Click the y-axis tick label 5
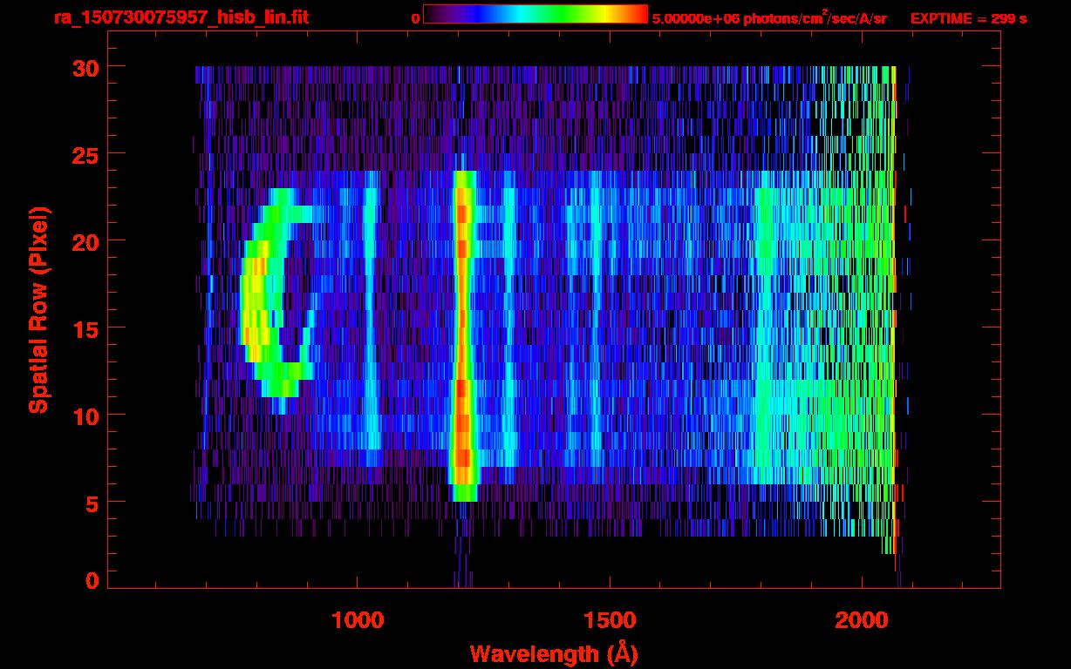Image resolution: width=1071 pixels, height=669 pixels. point(92,503)
